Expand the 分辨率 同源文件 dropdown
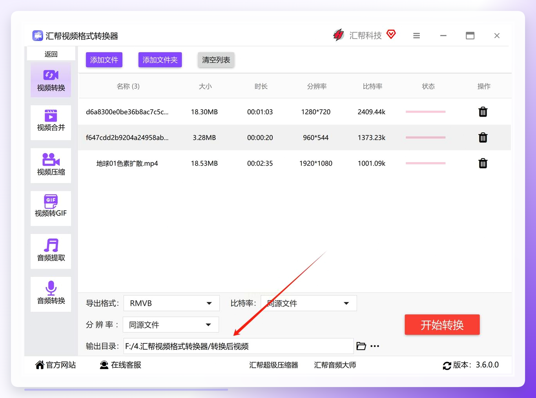Screen dimensions: 536x398 tap(171, 325)
